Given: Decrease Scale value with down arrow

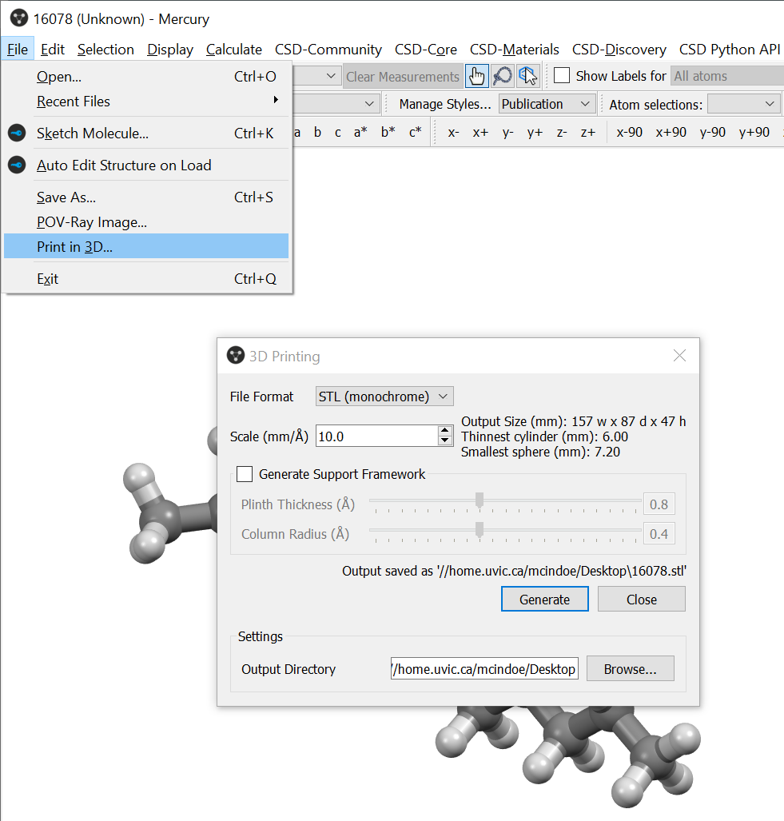Looking at the screenshot, I should (445, 440).
